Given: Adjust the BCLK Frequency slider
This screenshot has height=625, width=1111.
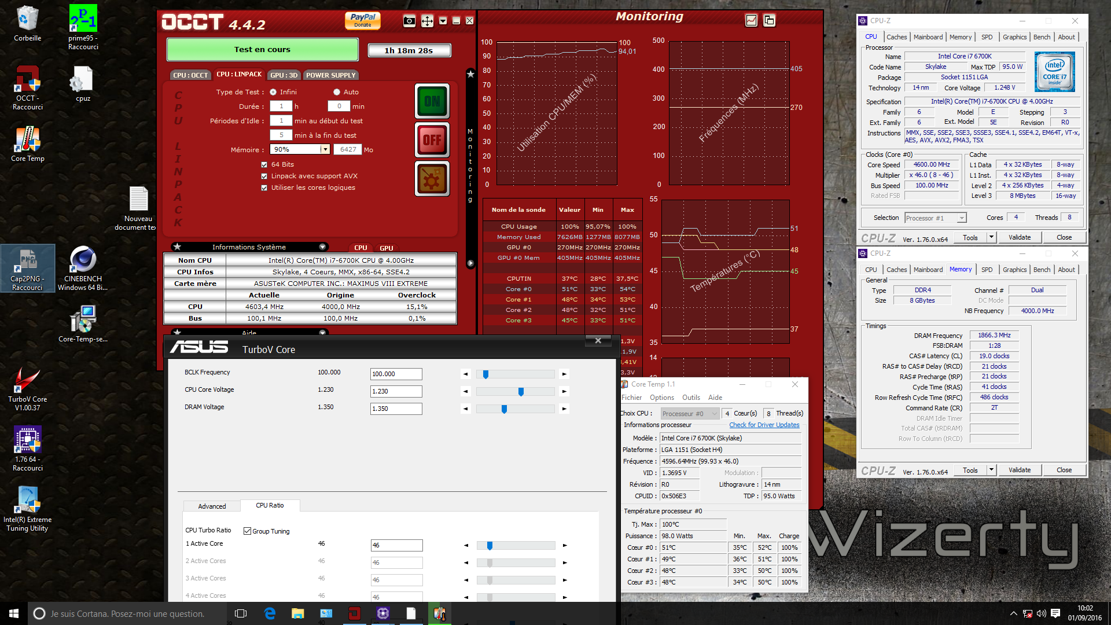Looking at the screenshot, I should 486,374.
